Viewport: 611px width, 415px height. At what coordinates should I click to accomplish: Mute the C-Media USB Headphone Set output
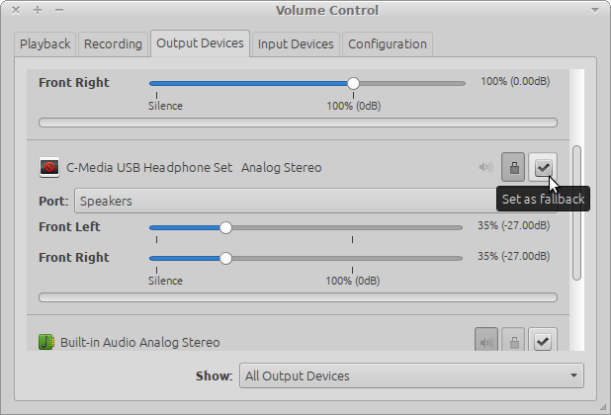coord(485,167)
